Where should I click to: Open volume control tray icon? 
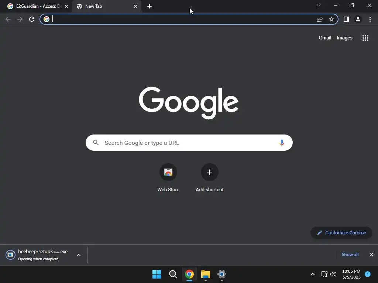[333, 274]
